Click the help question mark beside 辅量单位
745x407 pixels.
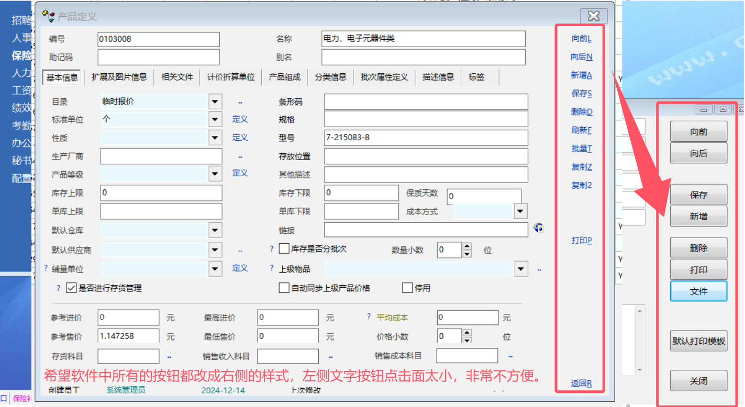(x=46, y=268)
